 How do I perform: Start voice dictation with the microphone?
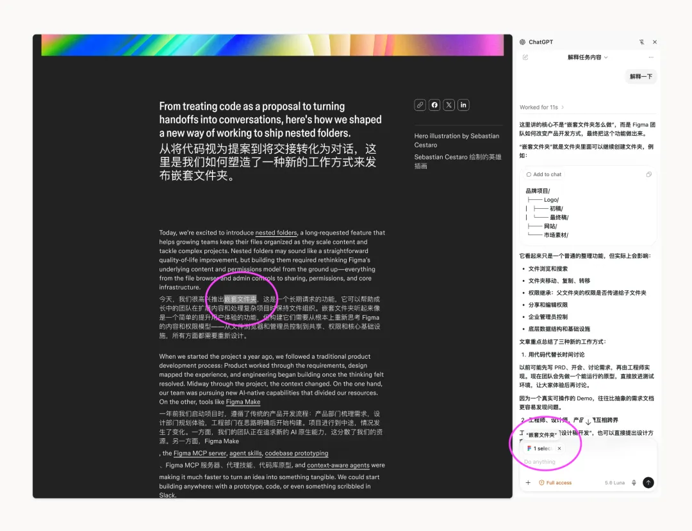click(634, 482)
